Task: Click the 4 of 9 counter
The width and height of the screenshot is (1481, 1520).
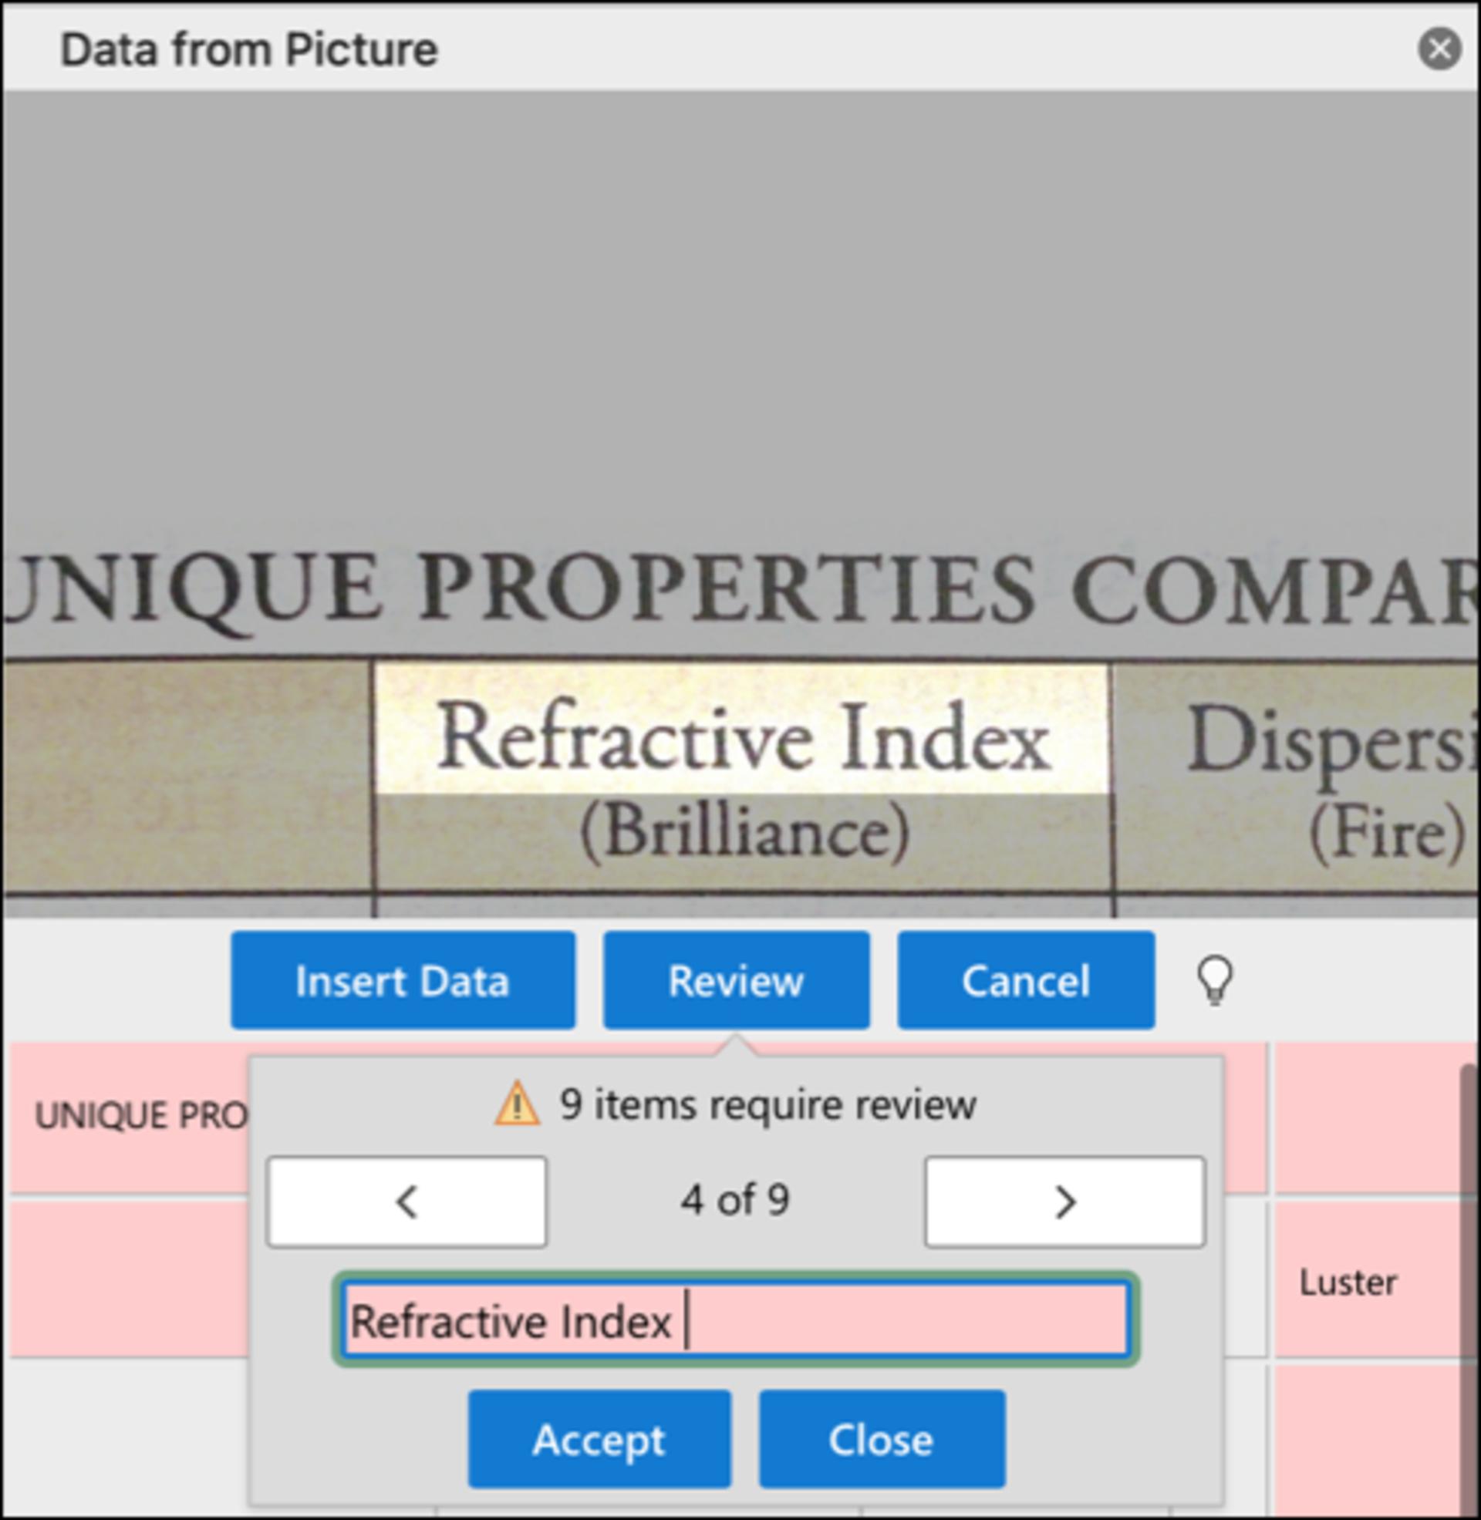Action: tap(735, 1201)
